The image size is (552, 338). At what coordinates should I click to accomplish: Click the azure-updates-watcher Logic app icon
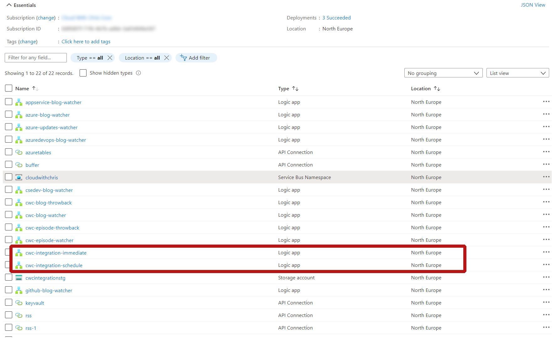19,127
